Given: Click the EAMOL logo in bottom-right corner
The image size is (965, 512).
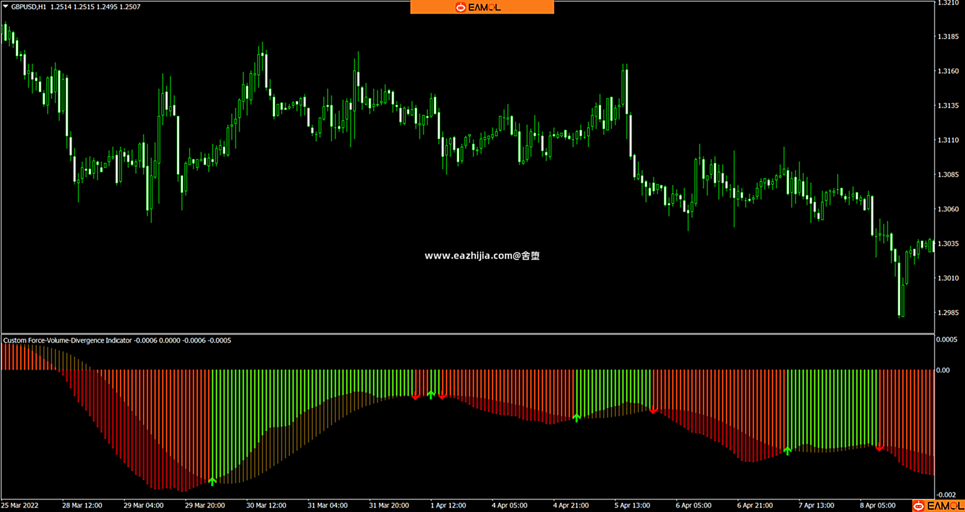Looking at the screenshot, I should [938, 506].
